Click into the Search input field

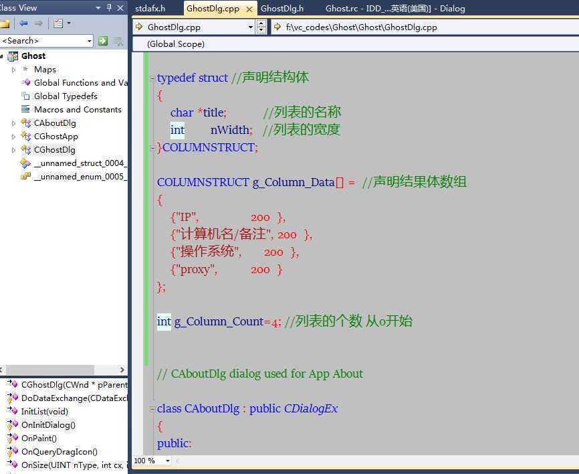[x=43, y=41]
